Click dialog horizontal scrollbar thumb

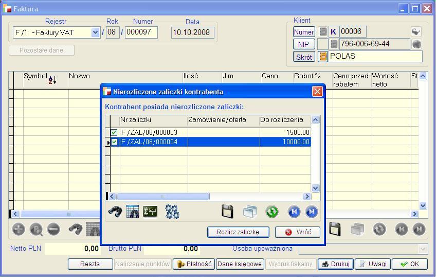163,197
